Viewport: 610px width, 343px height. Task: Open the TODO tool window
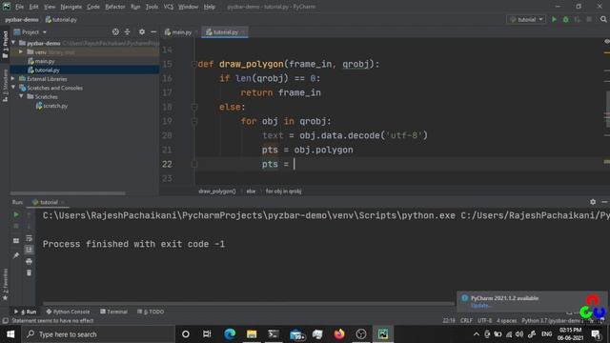(x=151, y=312)
